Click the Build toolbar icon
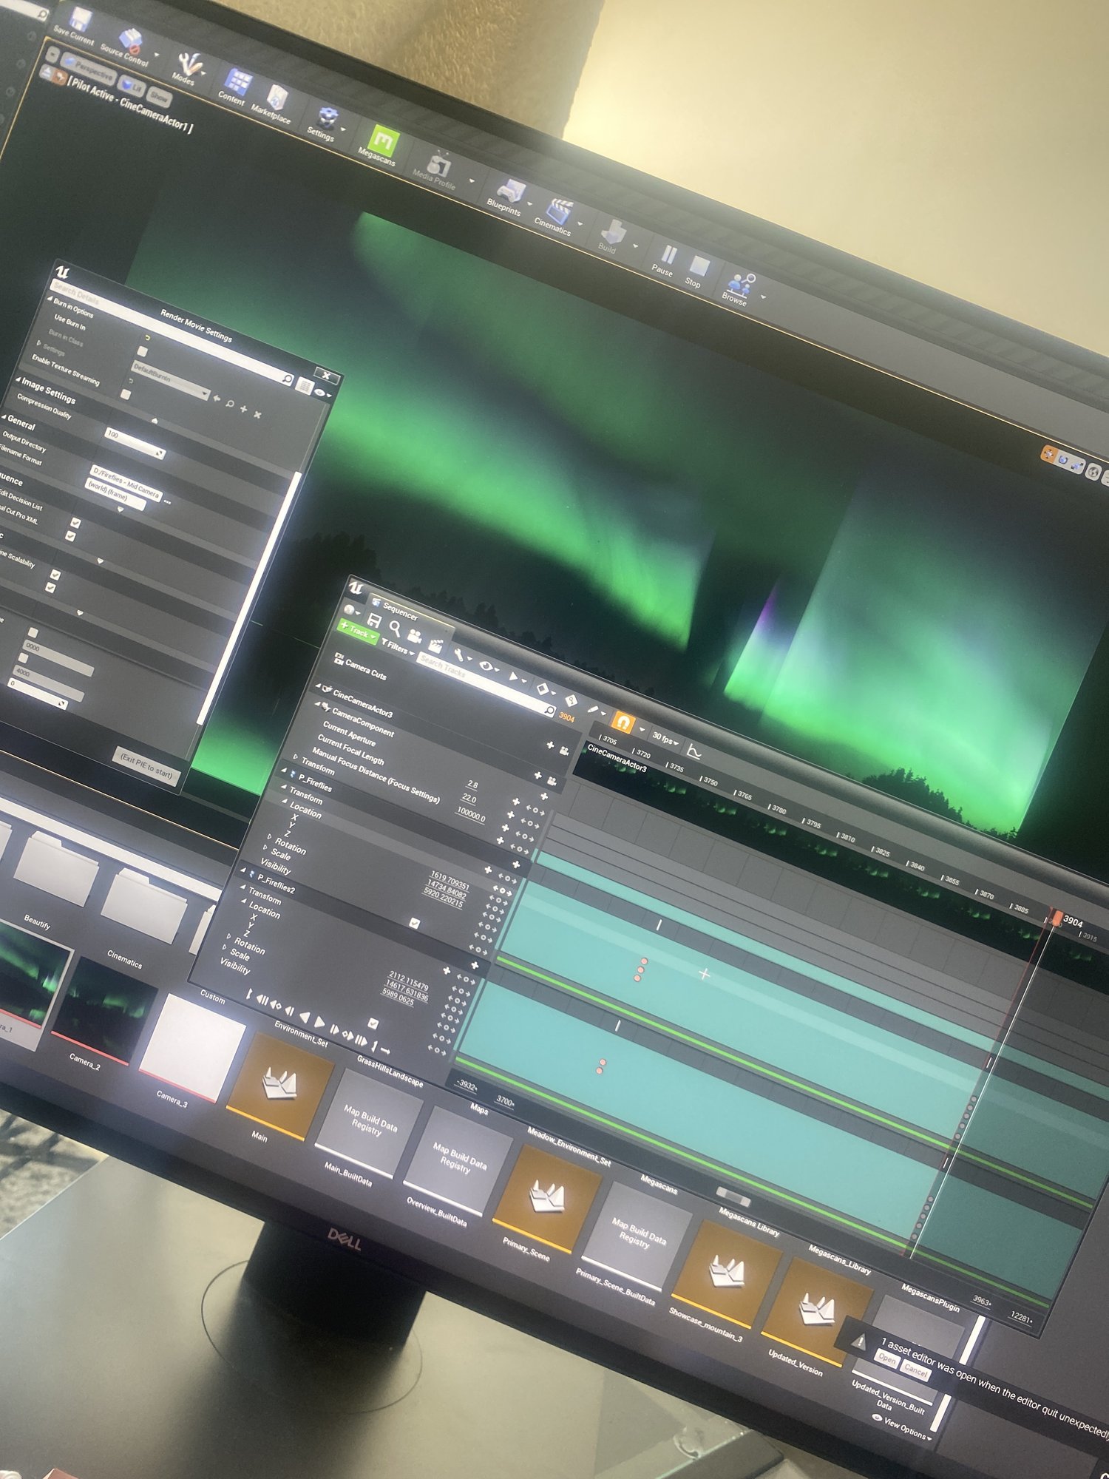 click(x=613, y=232)
